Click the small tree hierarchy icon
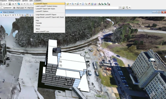The width and height of the screenshot is (166, 99). coord(86,4)
